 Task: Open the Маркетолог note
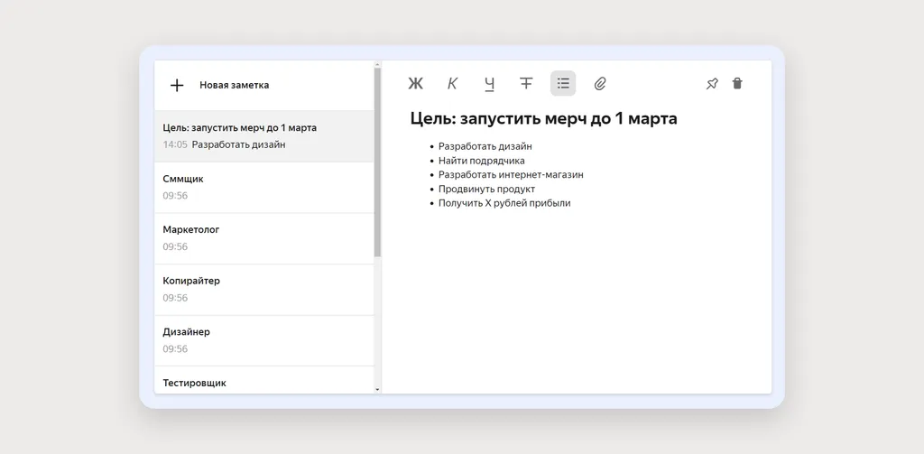pyautogui.click(x=264, y=239)
